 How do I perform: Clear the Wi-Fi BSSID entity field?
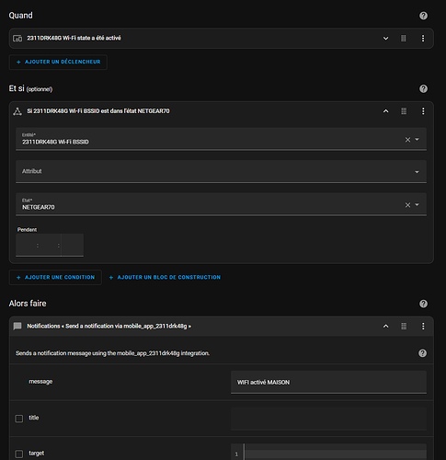coord(407,140)
